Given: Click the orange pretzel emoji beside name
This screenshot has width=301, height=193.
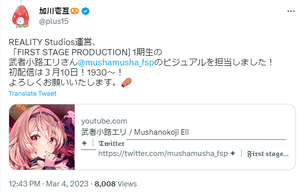Looking at the screenshot, I should pyautogui.click(x=75, y=11).
